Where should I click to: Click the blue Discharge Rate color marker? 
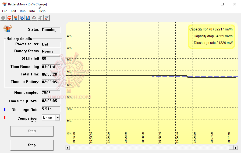5,109
